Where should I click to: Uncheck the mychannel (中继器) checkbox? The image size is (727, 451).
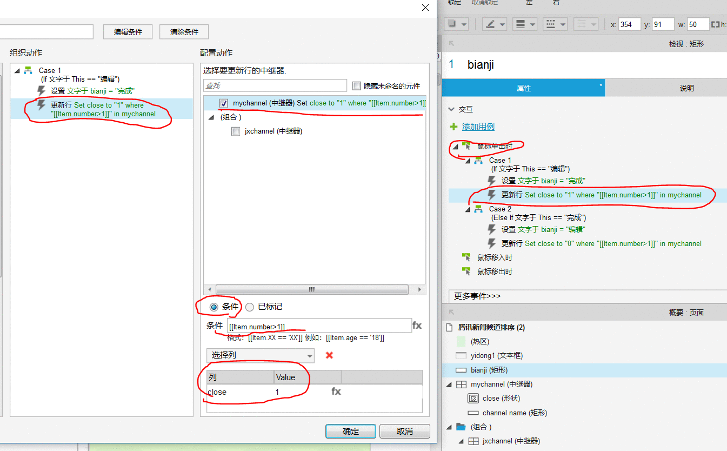pos(224,103)
